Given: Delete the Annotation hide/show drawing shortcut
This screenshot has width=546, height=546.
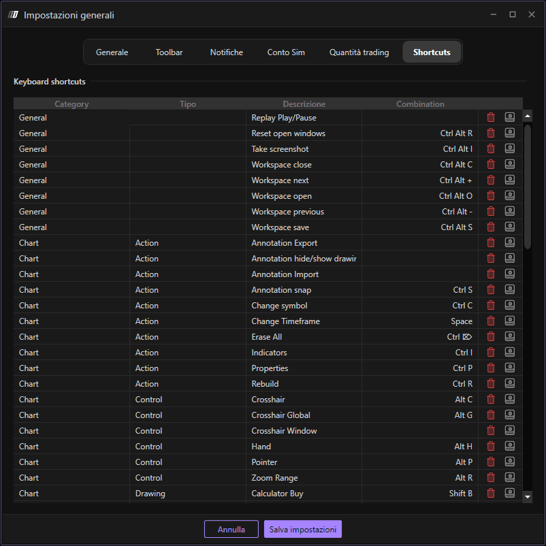Looking at the screenshot, I should [491, 259].
